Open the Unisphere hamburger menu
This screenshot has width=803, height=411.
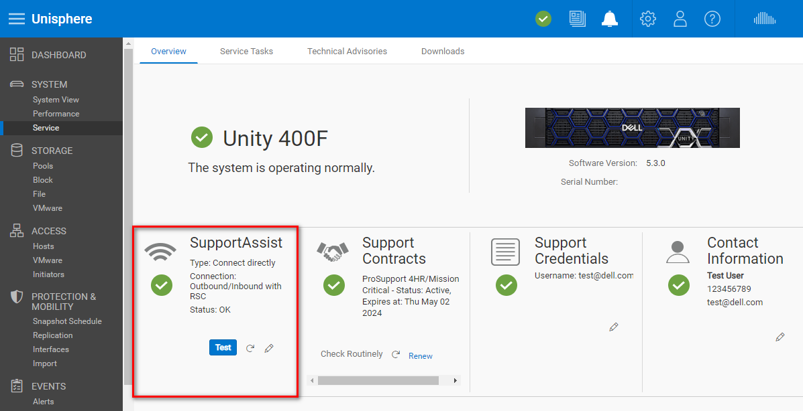[x=16, y=18]
